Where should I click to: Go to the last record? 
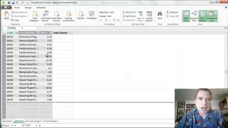click(40, 126)
